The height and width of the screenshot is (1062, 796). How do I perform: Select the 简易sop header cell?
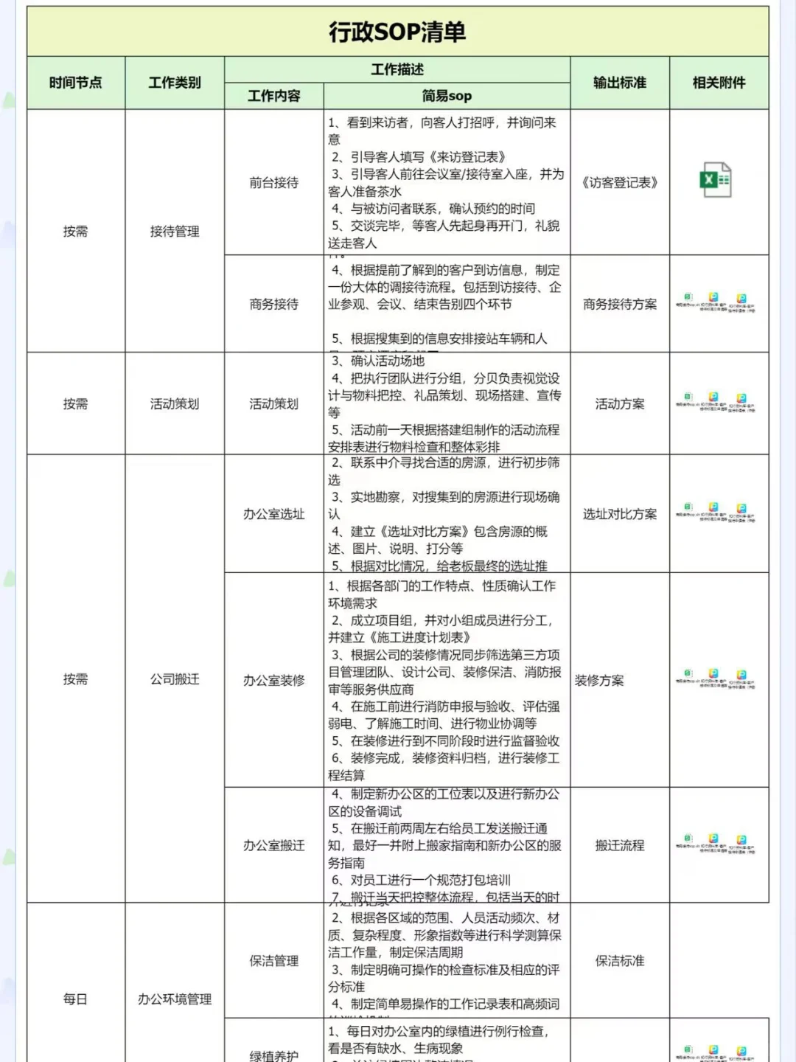click(448, 96)
